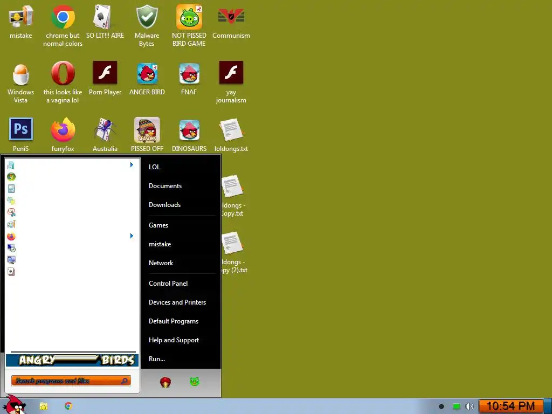Open the first document-style program icon in Start menu
Viewport: 552px width, 414px height.
point(11,165)
